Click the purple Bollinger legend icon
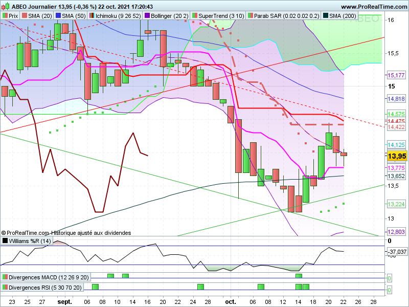Viewport: 409px width, 307px height. 147,16
